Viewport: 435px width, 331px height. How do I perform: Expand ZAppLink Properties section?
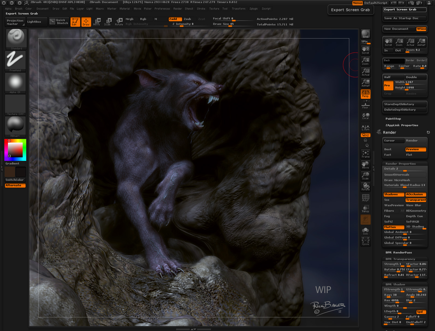point(402,125)
